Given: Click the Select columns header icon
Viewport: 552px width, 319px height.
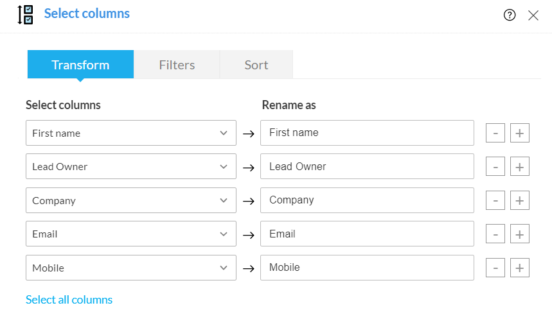Looking at the screenshot, I should 26,14.
